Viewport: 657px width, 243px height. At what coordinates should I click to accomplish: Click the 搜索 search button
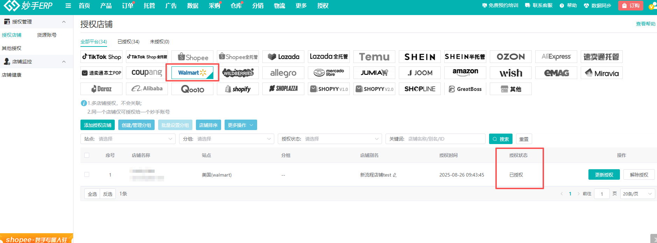point(501,139)
